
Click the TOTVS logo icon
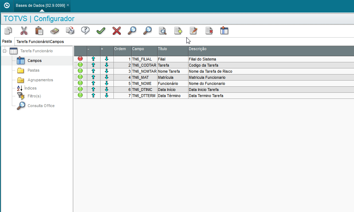click(7, 5)
